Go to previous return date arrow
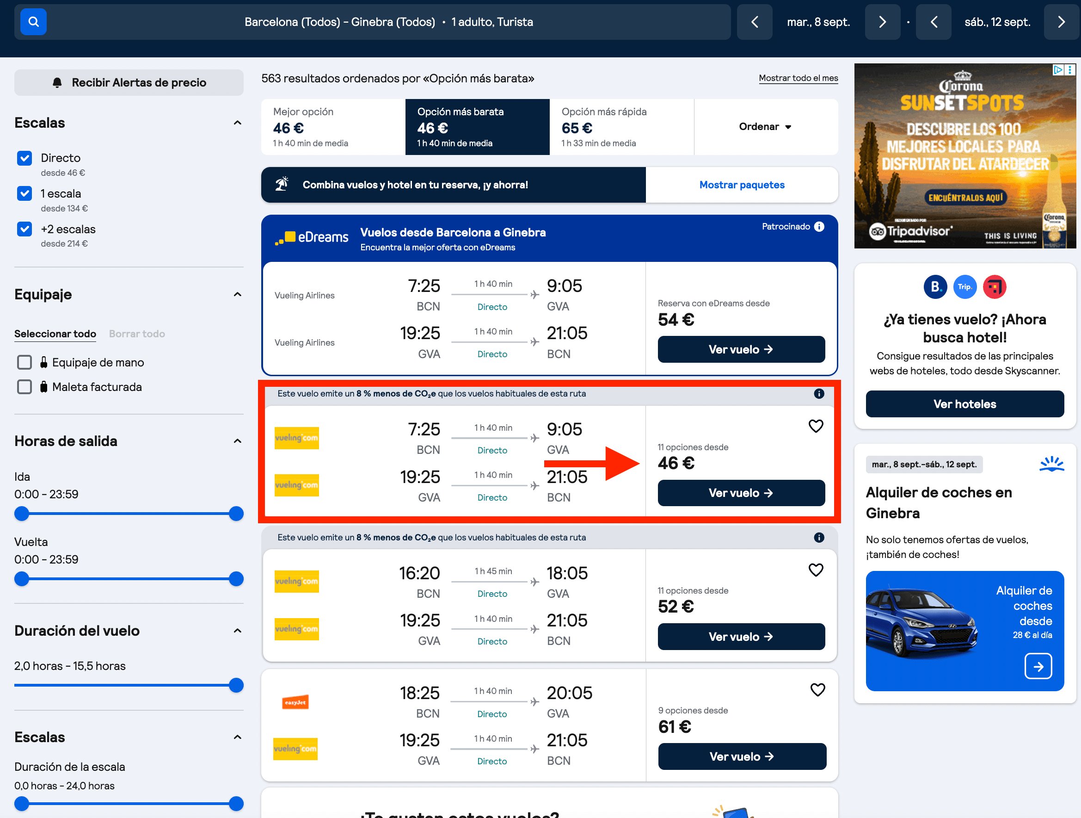This screenshot has height=818, width=1081. tap(934, 22)
